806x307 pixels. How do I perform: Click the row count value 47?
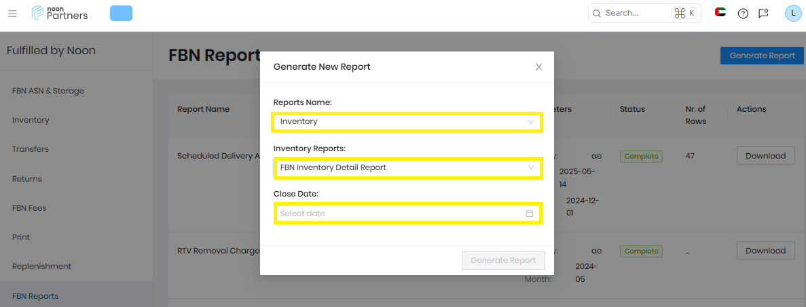tap(690, 156)
